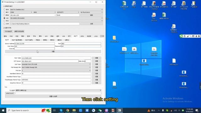
Task: Switch to the WIFI tab
Action: [46, 36]
